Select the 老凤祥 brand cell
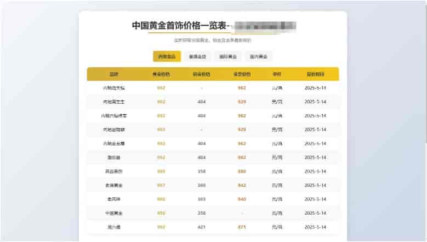This screenshot has height=242, width=427. (x=114, y=199)
